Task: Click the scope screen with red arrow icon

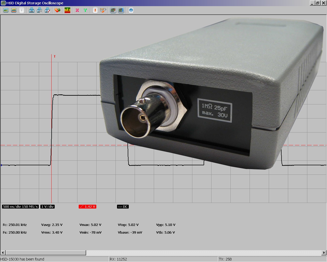Action: click(x=113, y=10)
